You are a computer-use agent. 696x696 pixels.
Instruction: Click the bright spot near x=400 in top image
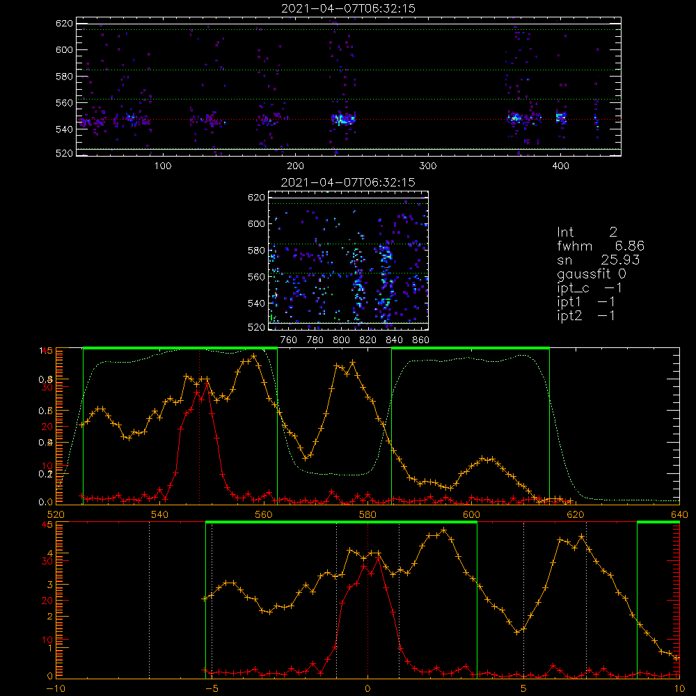(561, 118)
